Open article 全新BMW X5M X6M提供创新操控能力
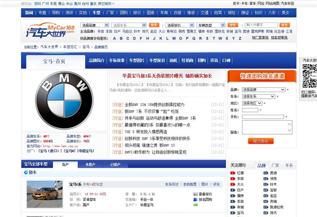This screenshot has width=317, height=217. [x=155, y=104]
